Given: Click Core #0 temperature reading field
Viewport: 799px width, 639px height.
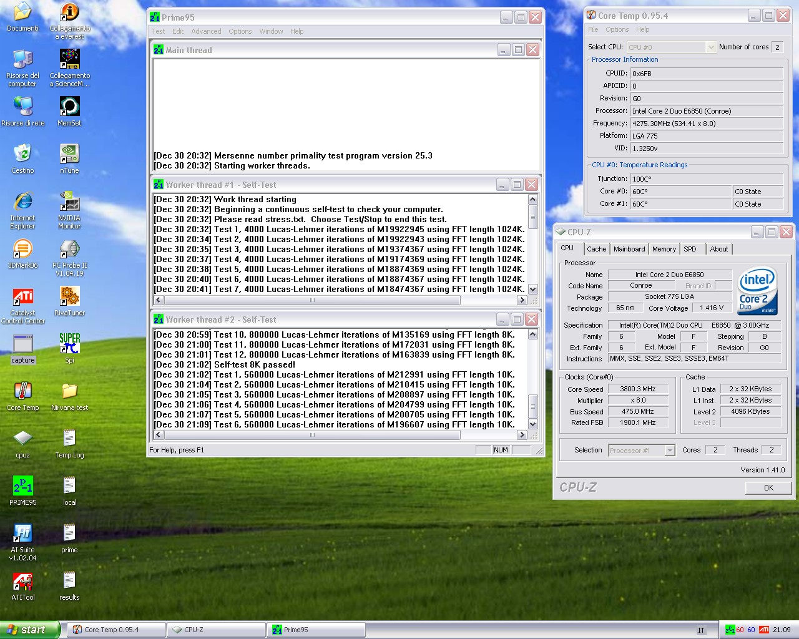Looking at the screenshot, I should [681, 192].
